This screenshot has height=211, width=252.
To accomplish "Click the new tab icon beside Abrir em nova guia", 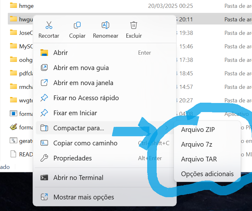I will (44, 68).
